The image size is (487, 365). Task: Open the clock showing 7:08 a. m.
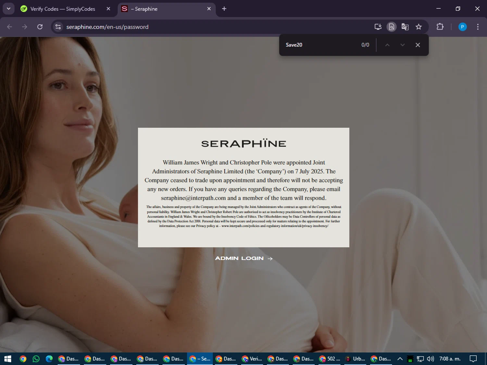(x=450, y=359)
